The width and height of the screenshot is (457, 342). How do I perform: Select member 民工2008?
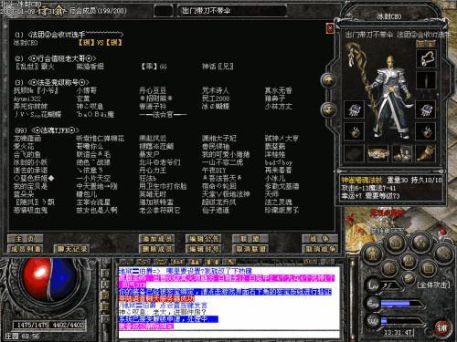216,98
